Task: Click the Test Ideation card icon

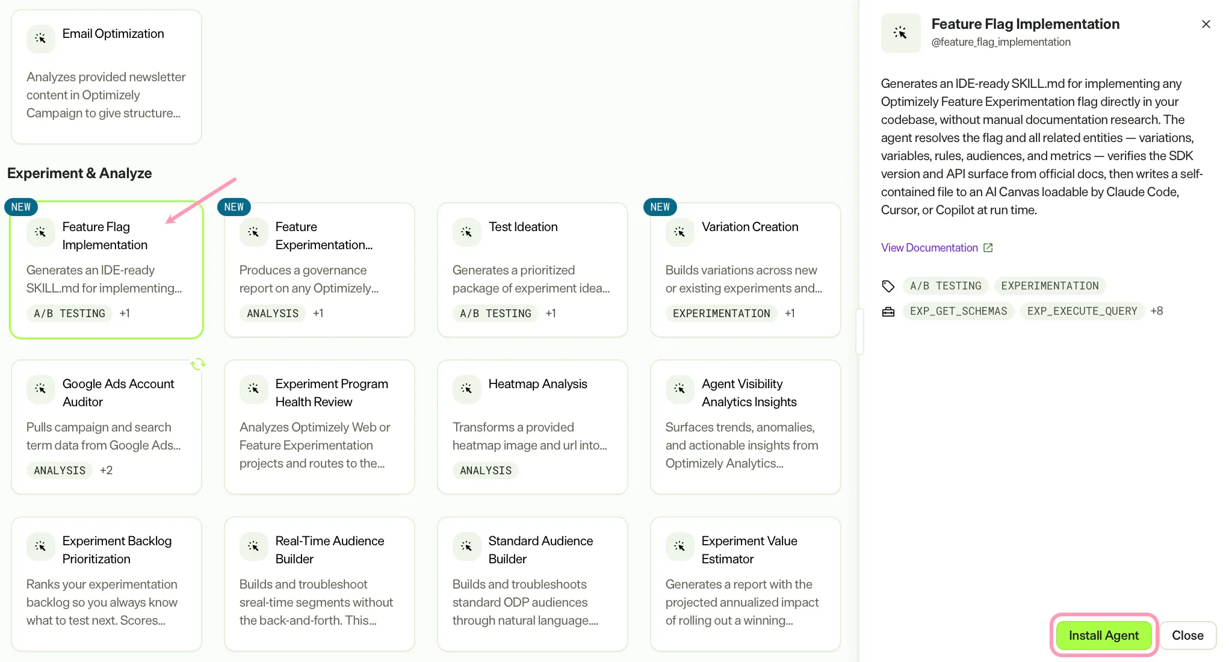Action: 466,232
